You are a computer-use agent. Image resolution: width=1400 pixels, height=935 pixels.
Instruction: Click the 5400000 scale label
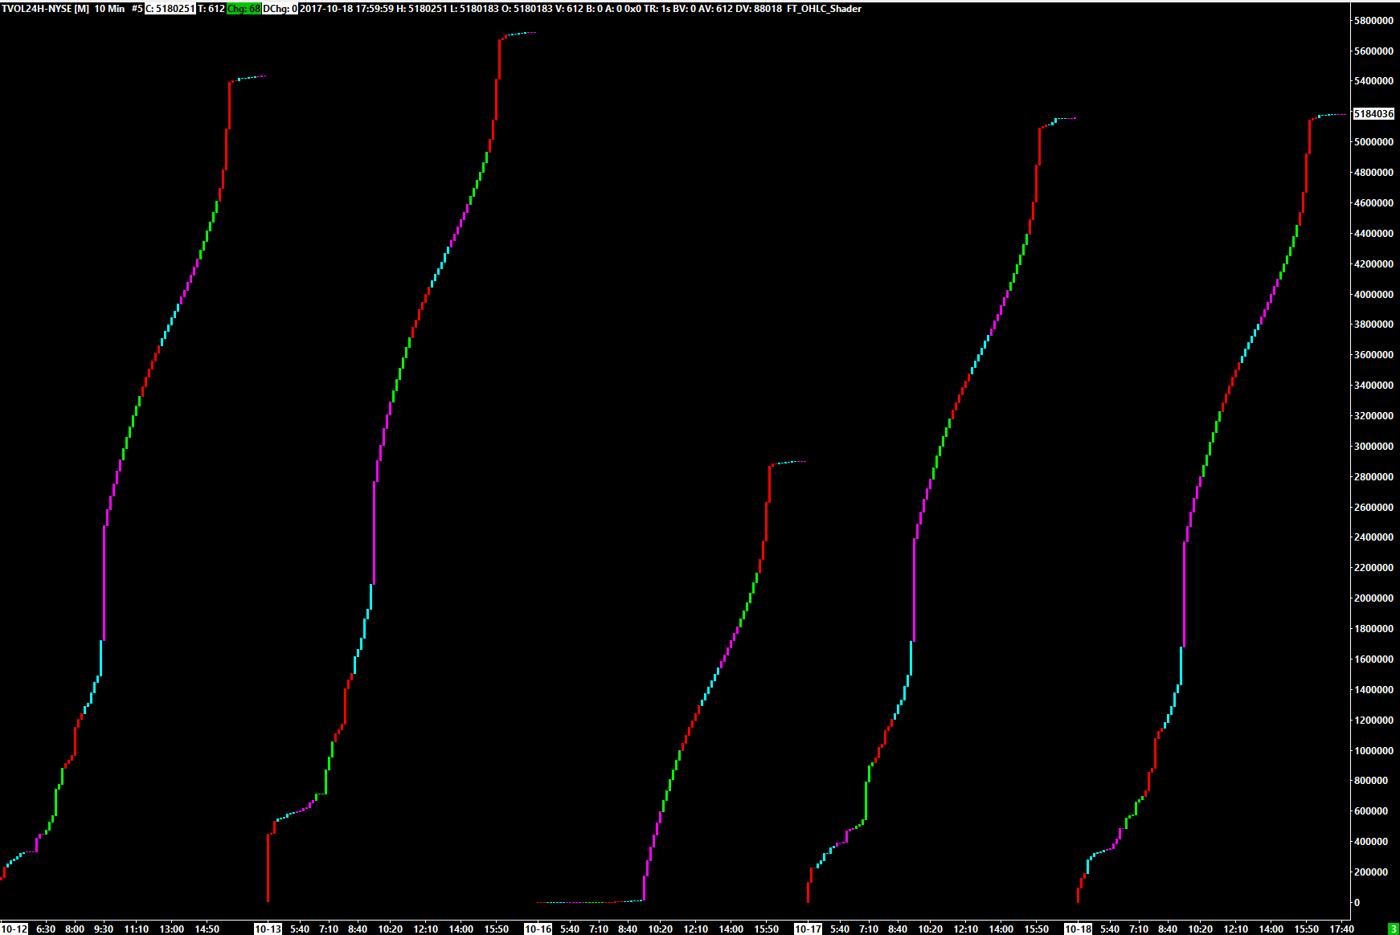[x=1373, y=81]
